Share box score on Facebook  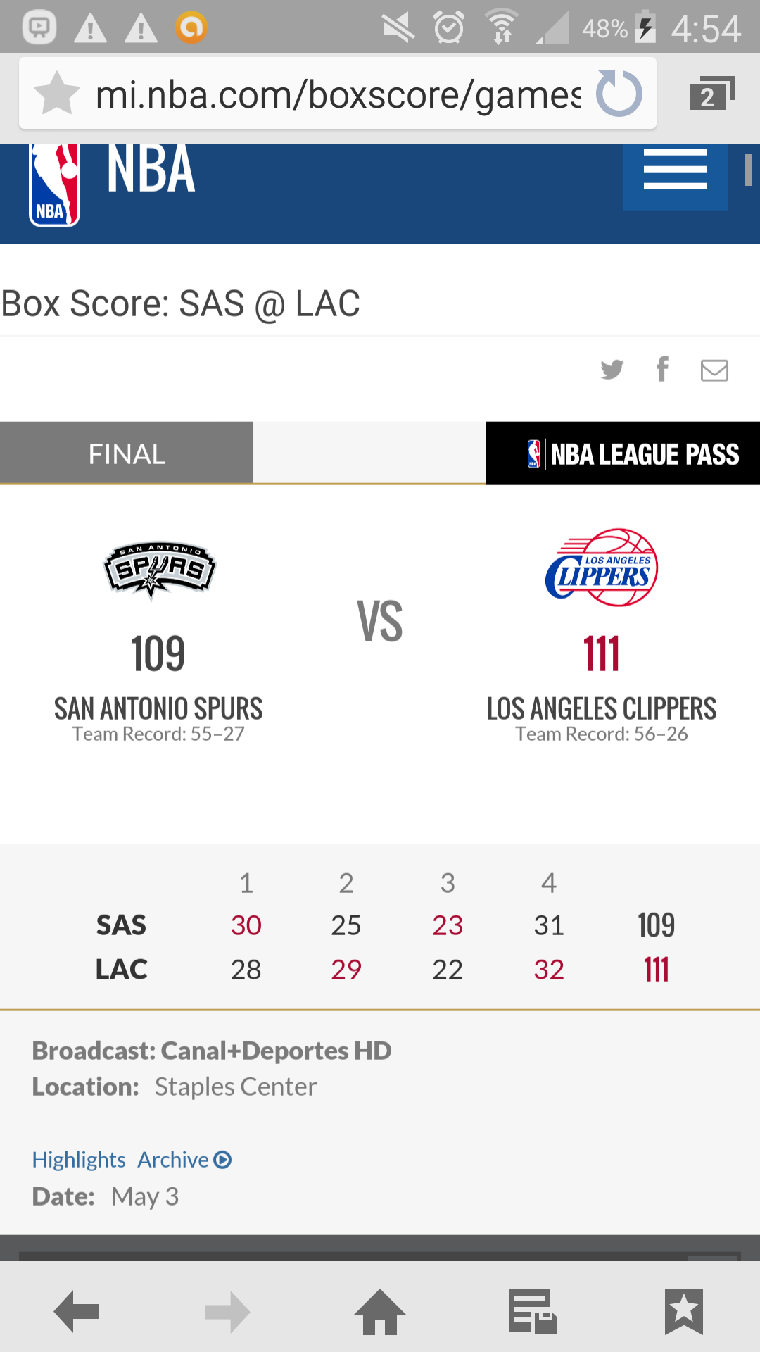[x=662, y=368]
